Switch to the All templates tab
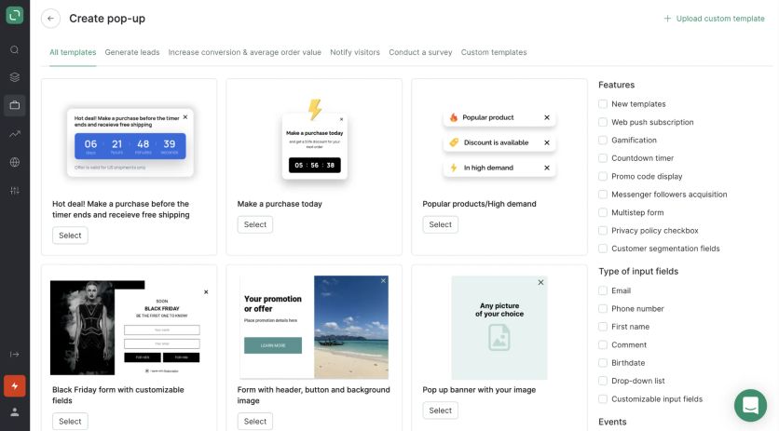 pyautogui.click(x=73, y=52)
